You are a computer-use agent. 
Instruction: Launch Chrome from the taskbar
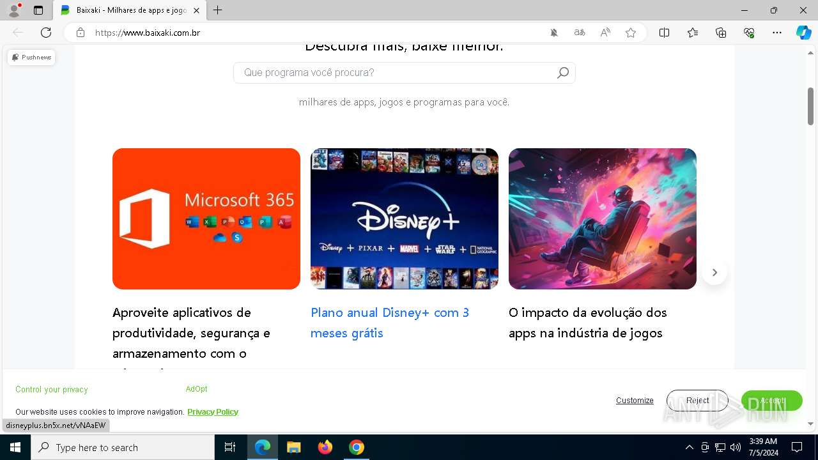point(357,447)
